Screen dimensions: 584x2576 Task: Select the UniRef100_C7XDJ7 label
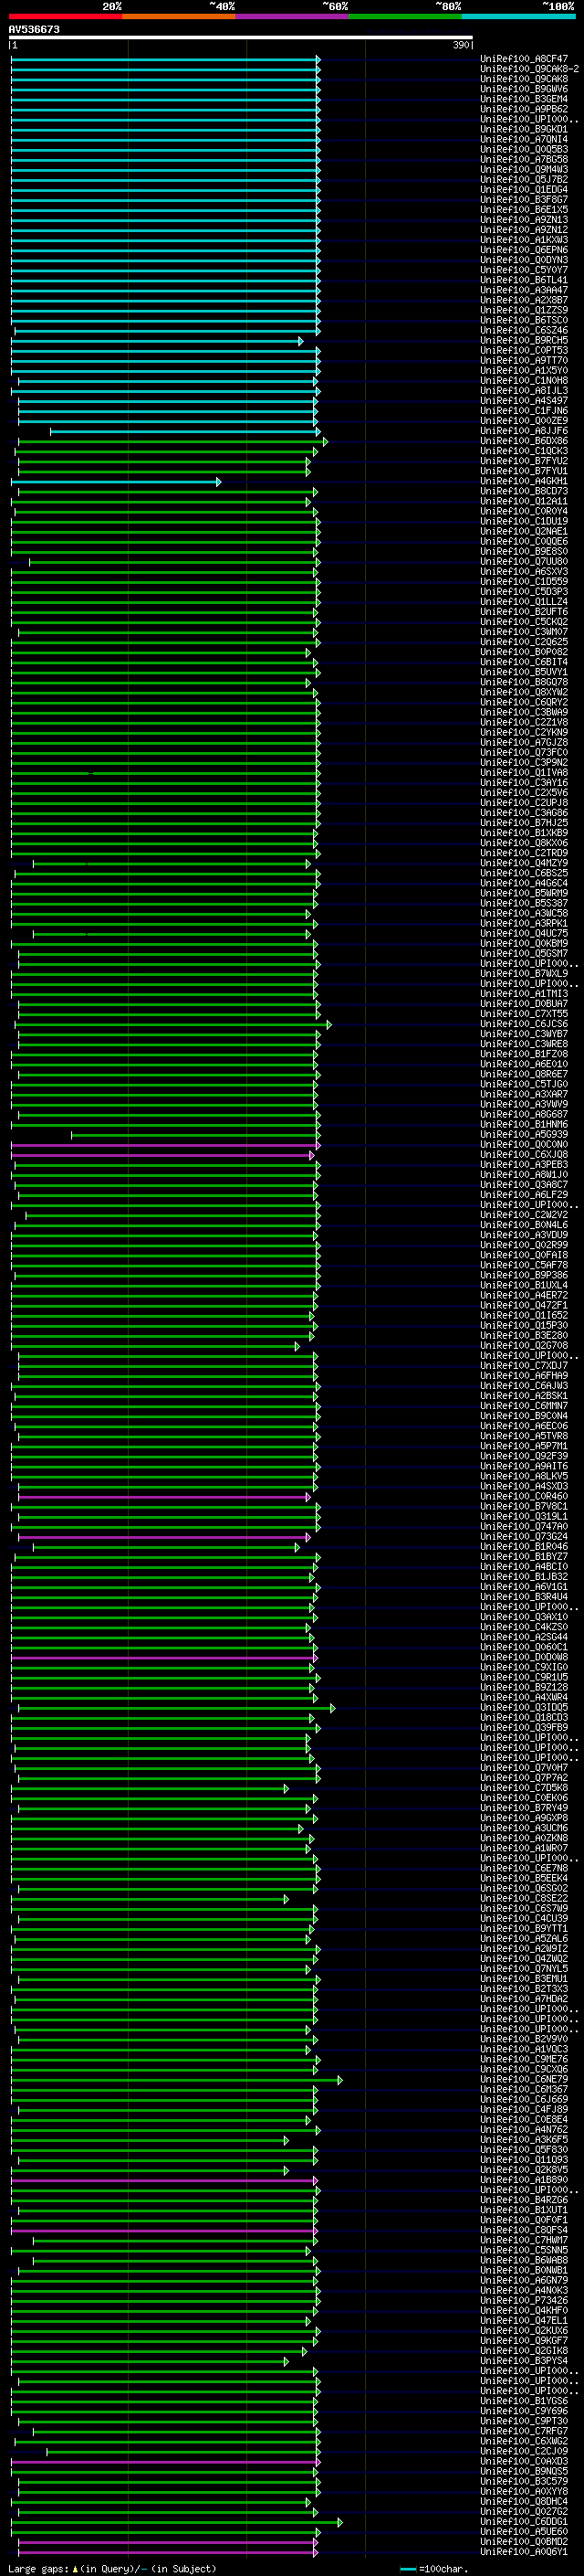pyautogui.click(x=524, y=1366)
